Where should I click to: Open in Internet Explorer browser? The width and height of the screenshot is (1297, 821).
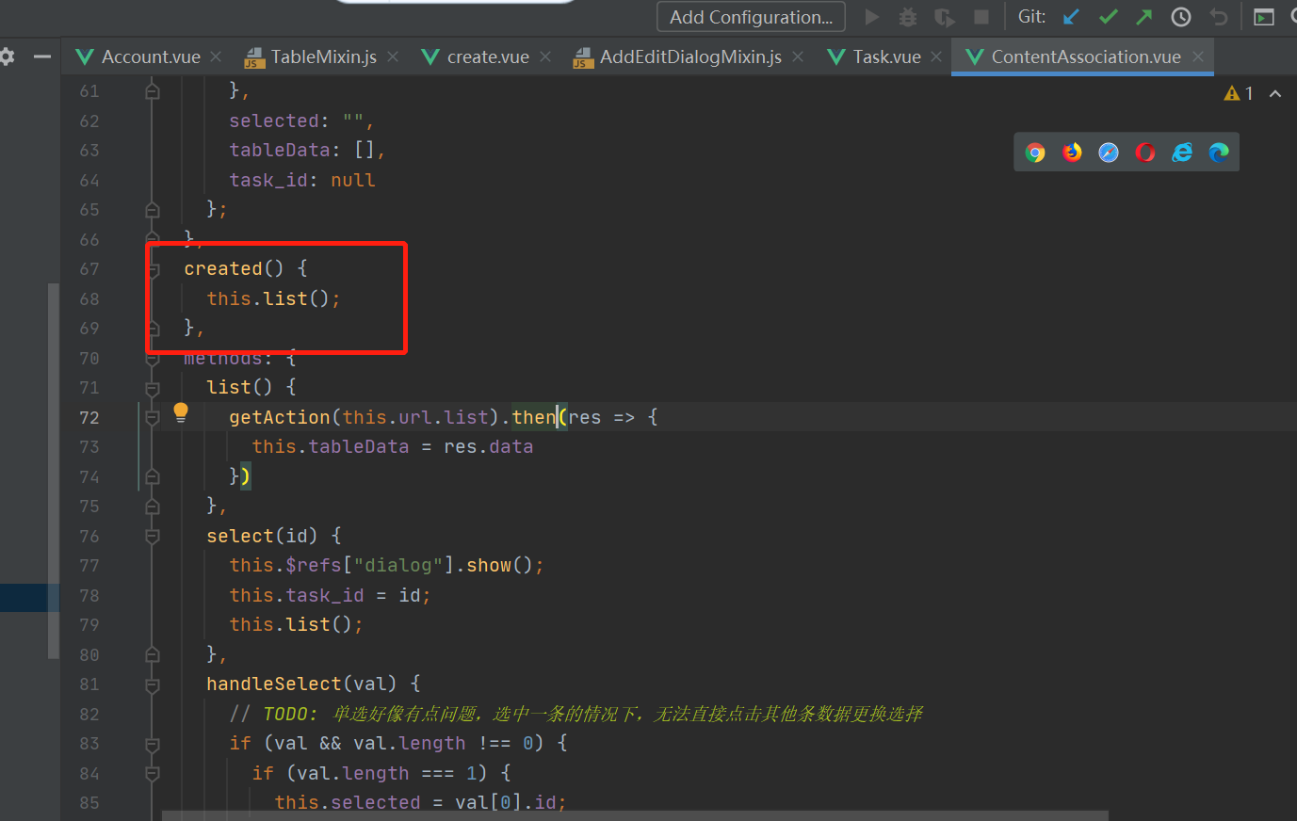1182,153
